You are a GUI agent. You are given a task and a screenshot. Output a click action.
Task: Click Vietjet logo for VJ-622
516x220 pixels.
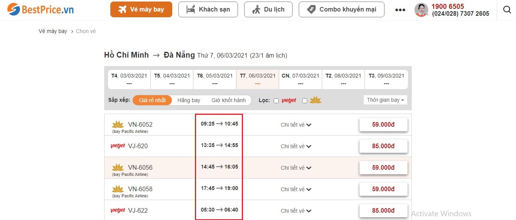[x=118, y=210]
